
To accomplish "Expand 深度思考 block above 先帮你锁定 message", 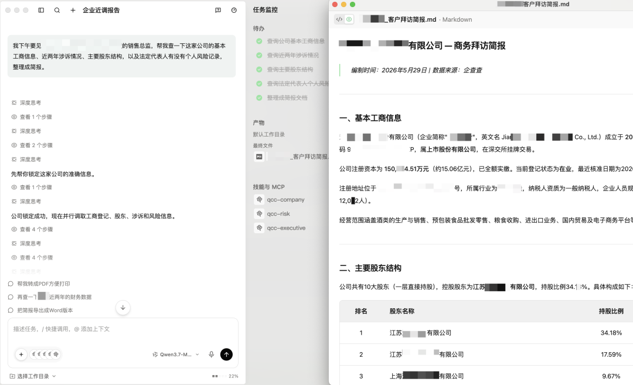I will [x=26, y=159].
